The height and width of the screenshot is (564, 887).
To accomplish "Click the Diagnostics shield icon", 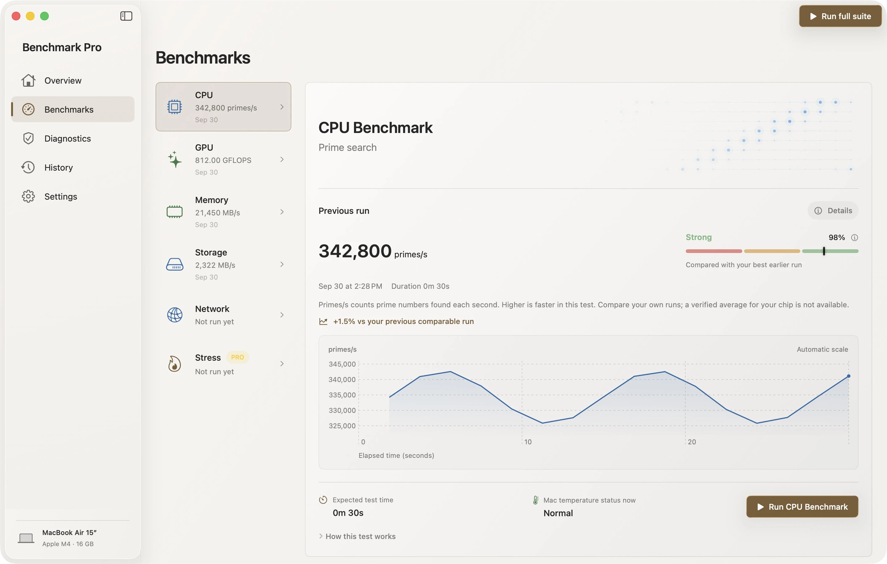I will point(28,139).
